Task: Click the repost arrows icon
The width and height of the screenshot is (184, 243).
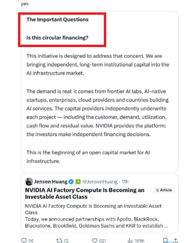Action: pos(59,241)
